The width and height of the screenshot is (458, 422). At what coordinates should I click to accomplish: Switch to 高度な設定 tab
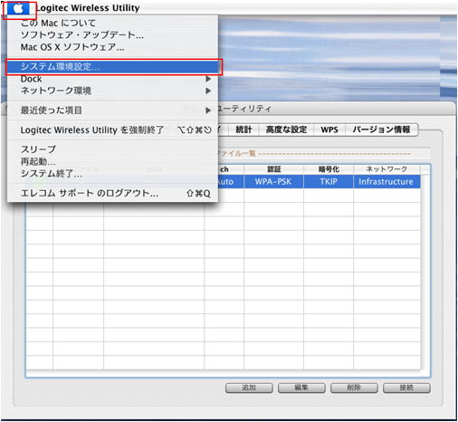point(286,129)
